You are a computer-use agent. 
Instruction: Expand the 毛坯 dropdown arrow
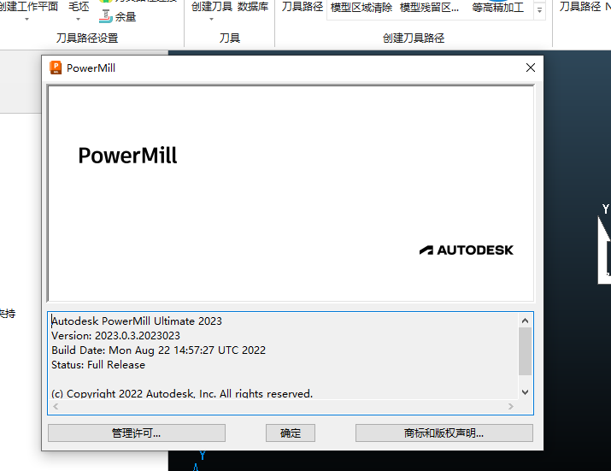(79, 19)
